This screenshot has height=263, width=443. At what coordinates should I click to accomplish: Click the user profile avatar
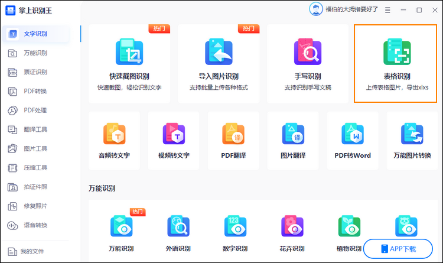[x=317, y=9]
